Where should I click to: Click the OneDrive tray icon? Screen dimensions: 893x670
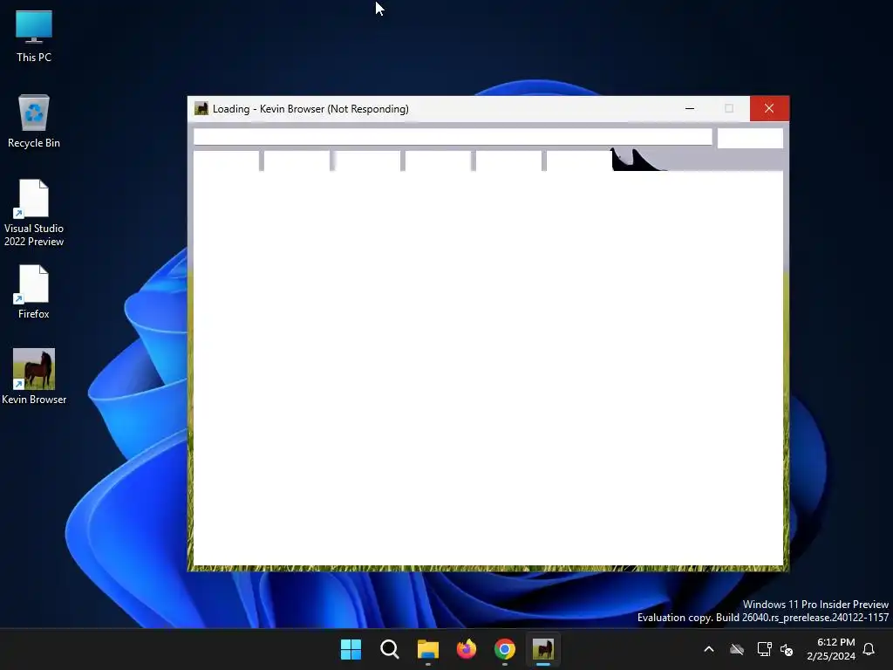(737, 649)
